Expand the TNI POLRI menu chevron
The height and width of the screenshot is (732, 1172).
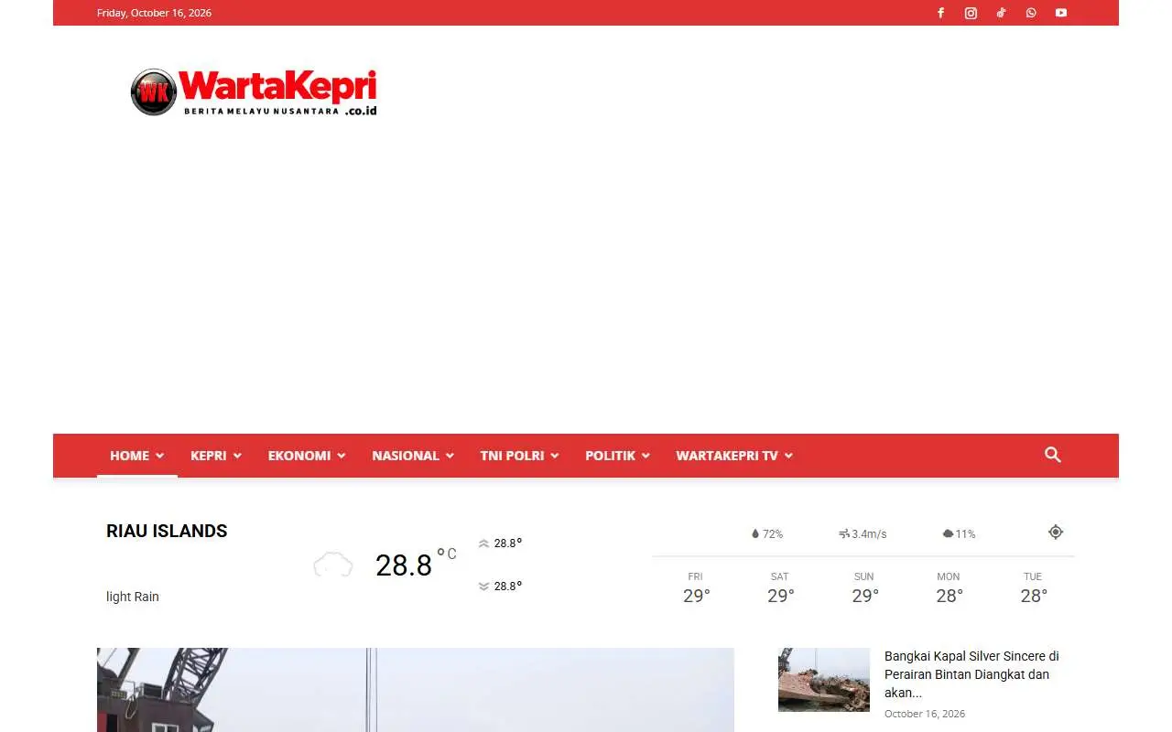tap(554, 456)
